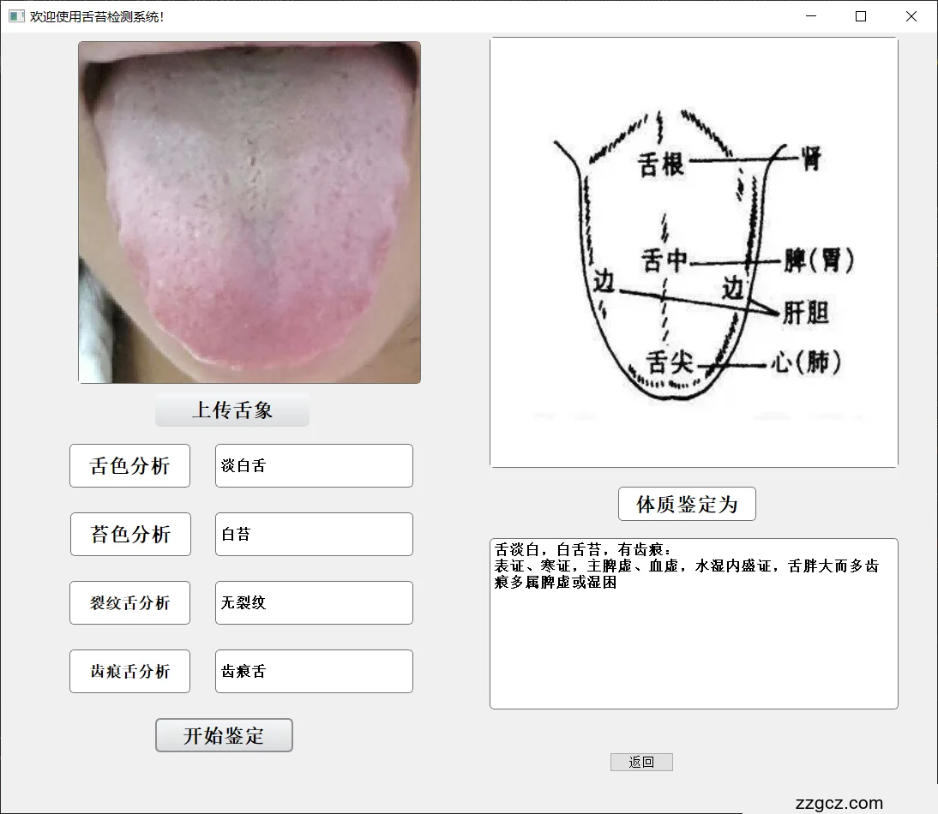Select the 淡白舌 result field
The height and width of the screenshot is (814, 938).
tap(314, 466)
